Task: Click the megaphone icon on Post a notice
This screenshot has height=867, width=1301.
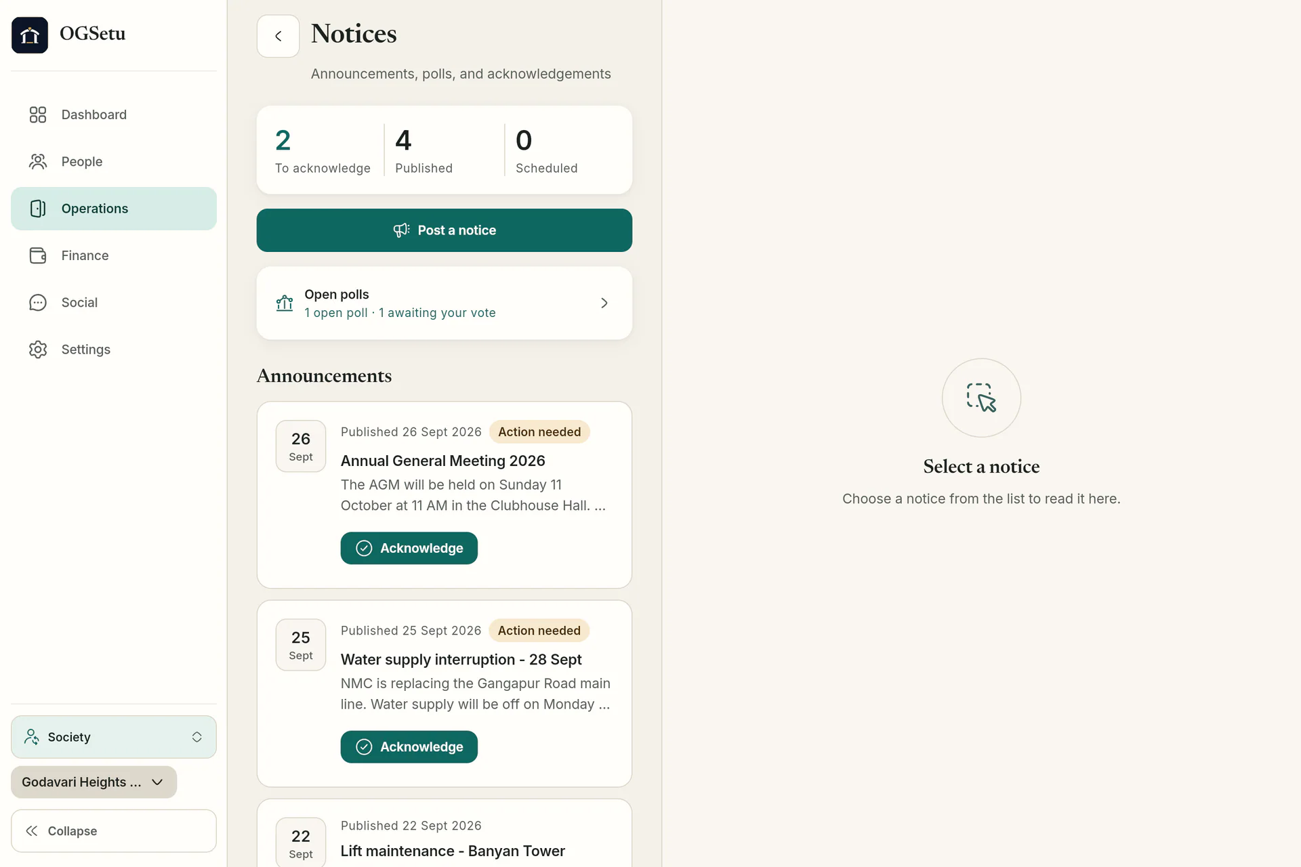Action: pyautogui.click(x=401, y=230)
